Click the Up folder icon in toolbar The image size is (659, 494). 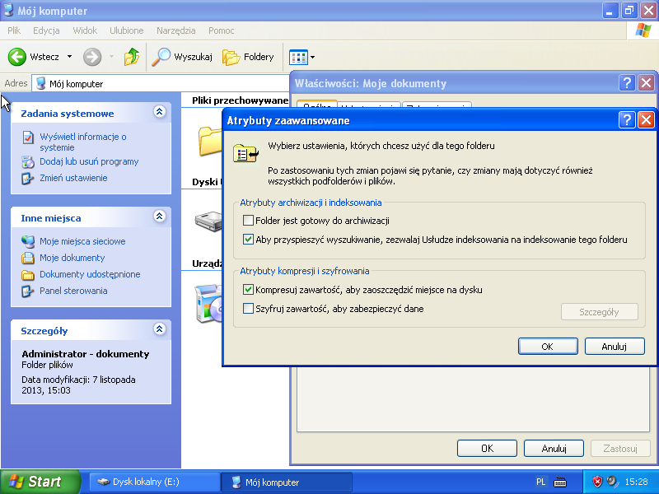(x=132, y=57)
